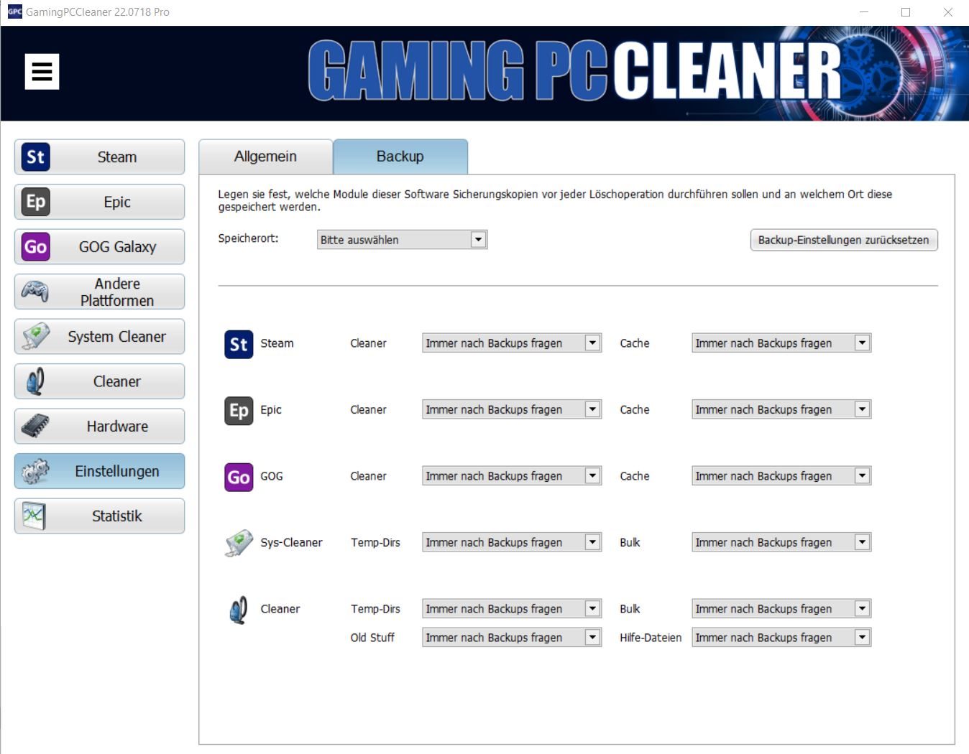Switch to the Allgemein tab

pyautogui.click(x=265, y=157)
